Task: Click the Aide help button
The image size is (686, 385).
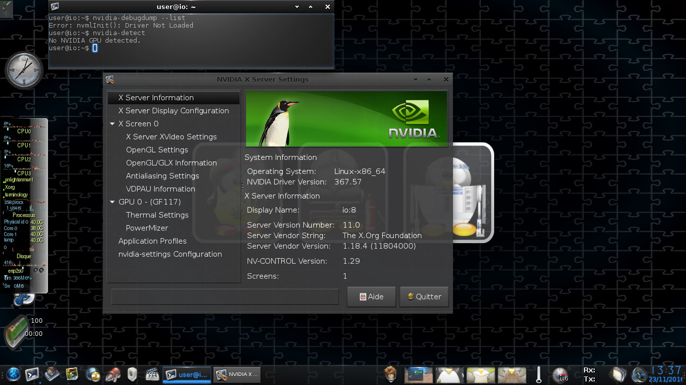Action: point(371,297)
